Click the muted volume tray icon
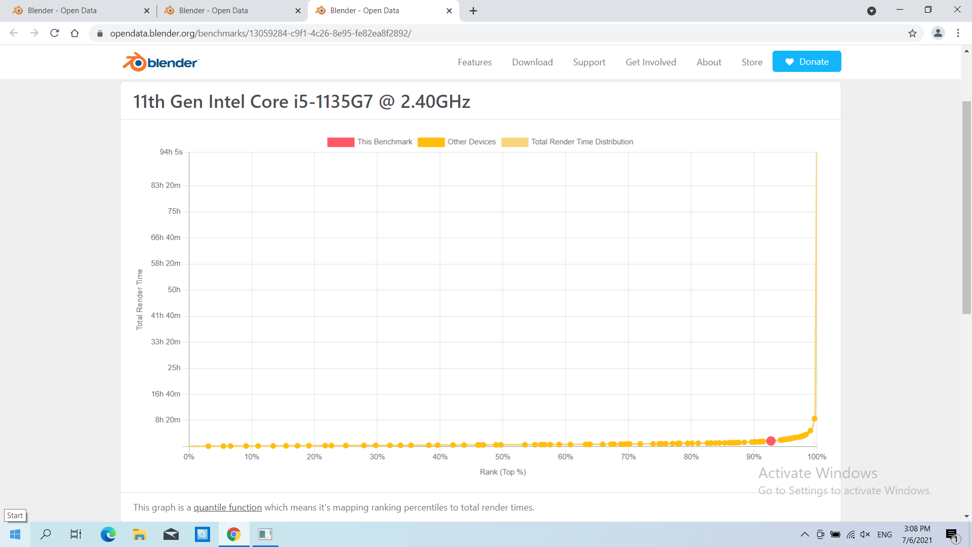972x547 pixels. pyautogui.click(x=865, y=535)
